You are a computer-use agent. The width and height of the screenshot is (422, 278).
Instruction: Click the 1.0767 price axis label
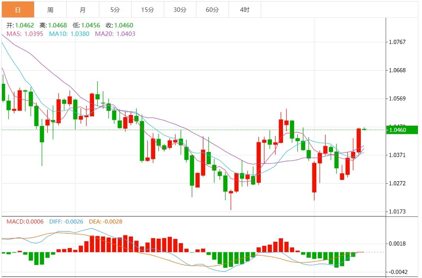pyautogui.click(x=398, y=42)
